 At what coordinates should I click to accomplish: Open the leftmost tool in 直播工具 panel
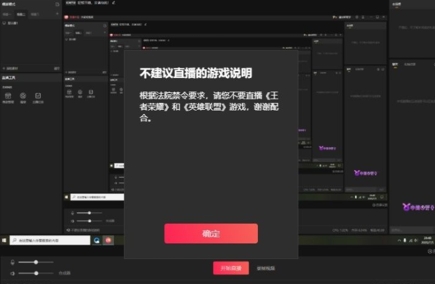(x=10, y=96)
